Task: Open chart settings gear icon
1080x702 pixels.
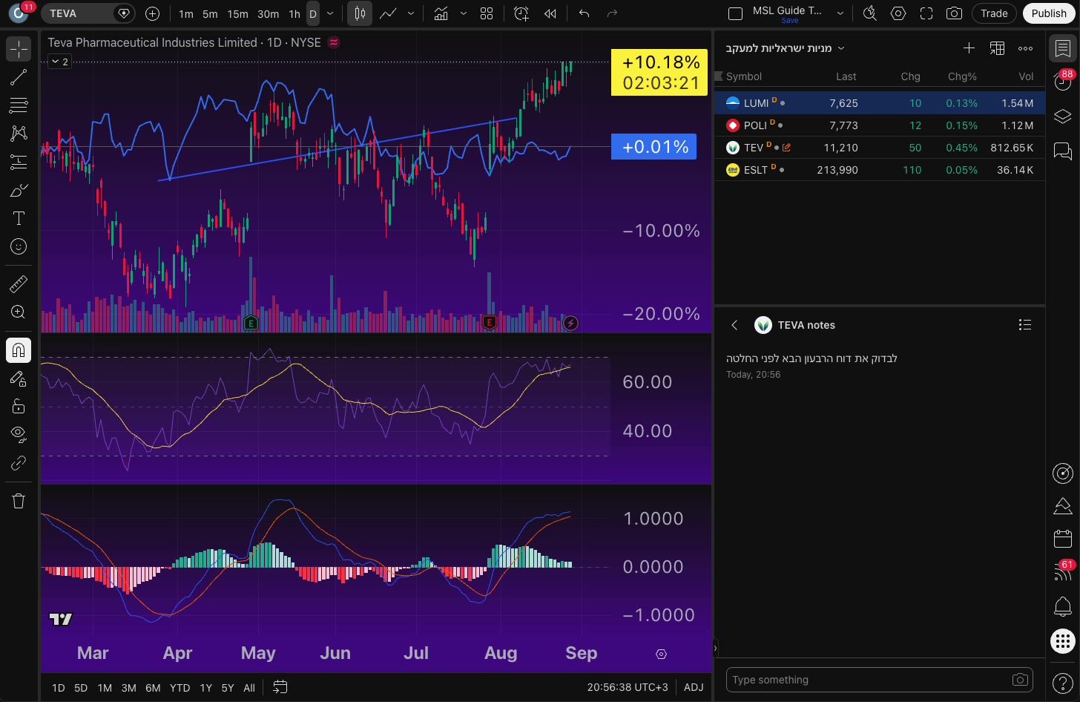Action: [x=898, y=13]
